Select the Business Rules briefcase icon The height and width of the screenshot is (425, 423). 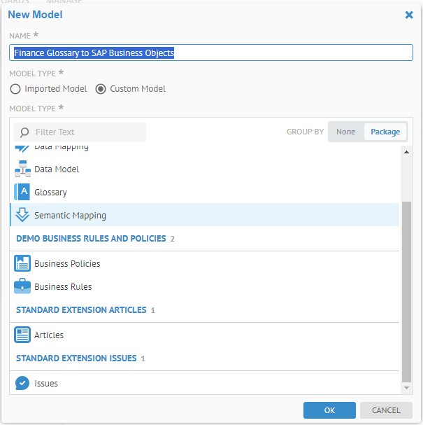[x=22, y=287]
